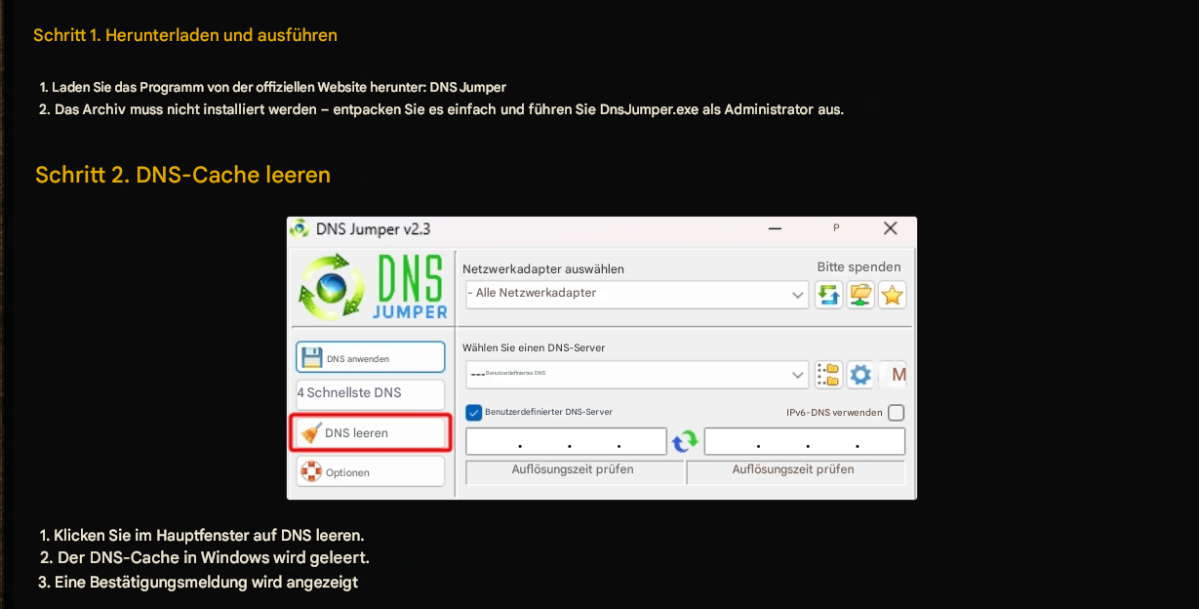Screen dimensions: 1199x609
Task: Open the Benutzerdefiniertes DNS server dropdown
Action: 637,374
